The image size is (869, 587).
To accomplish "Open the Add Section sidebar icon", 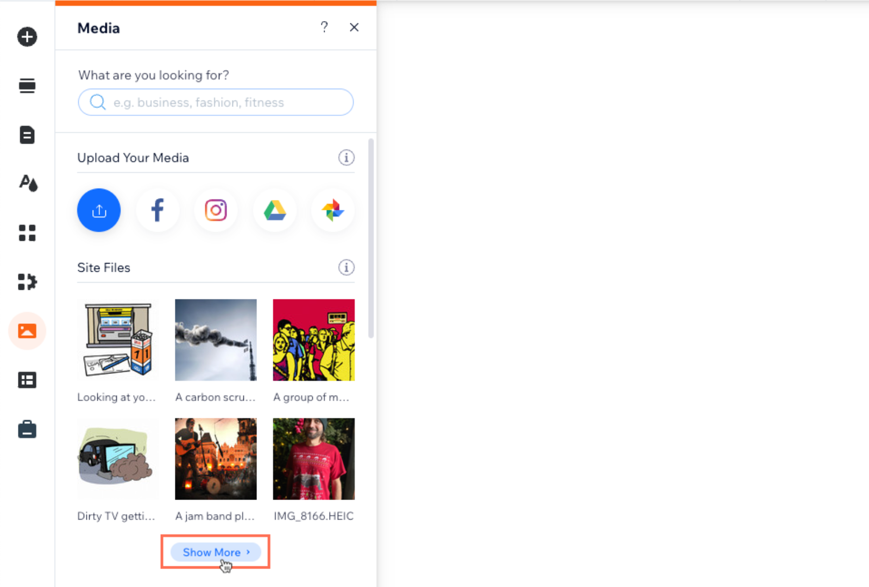I will point(27,86).
